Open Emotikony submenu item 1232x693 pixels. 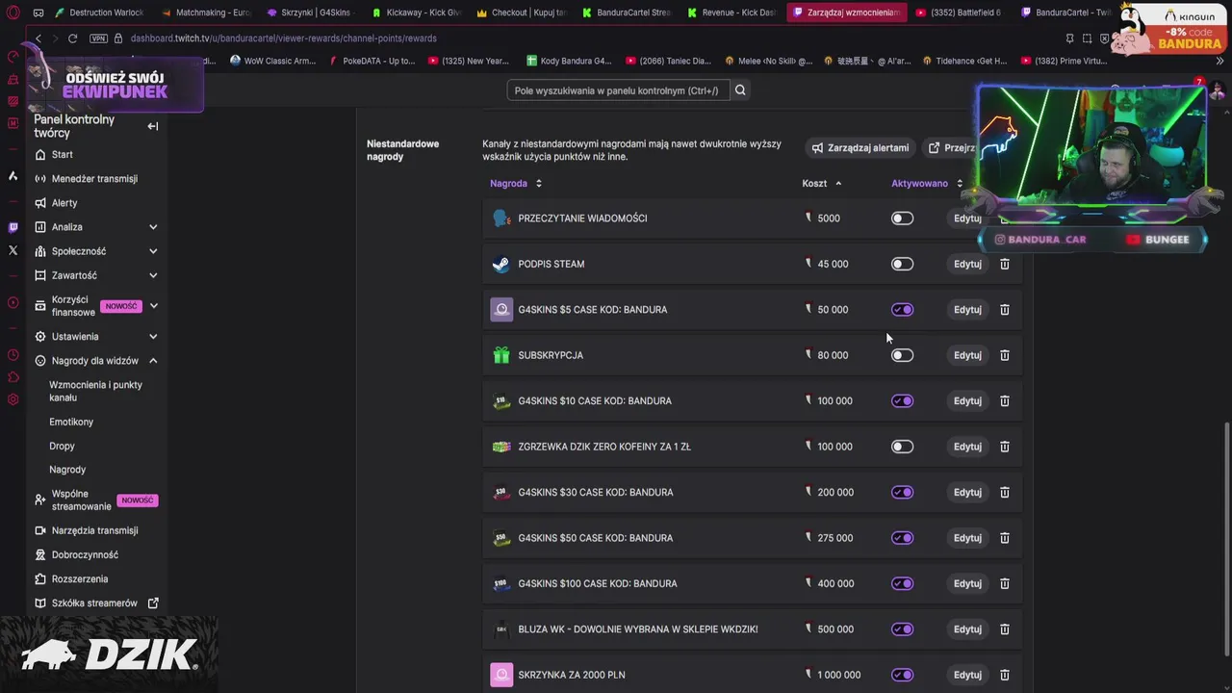click(71, 422)
